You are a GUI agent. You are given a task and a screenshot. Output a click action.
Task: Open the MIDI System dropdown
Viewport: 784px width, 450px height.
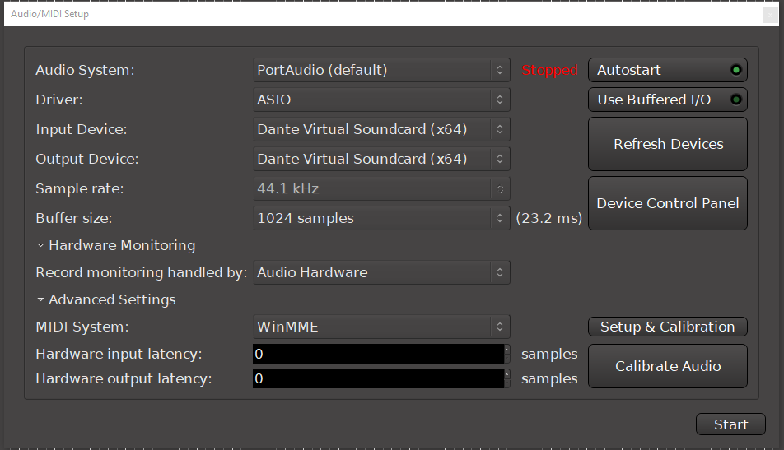pyautogui.click(x=381, y=327)
